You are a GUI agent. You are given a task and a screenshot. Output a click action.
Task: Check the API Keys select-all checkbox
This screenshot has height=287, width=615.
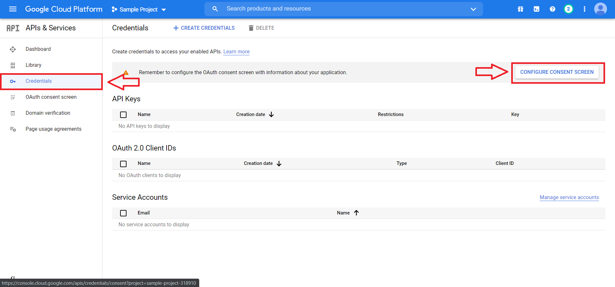[123, 114]
